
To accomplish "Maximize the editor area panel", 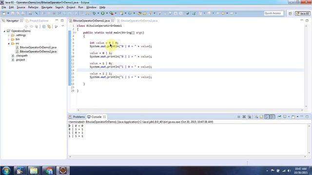I will (x=307, y=20).
